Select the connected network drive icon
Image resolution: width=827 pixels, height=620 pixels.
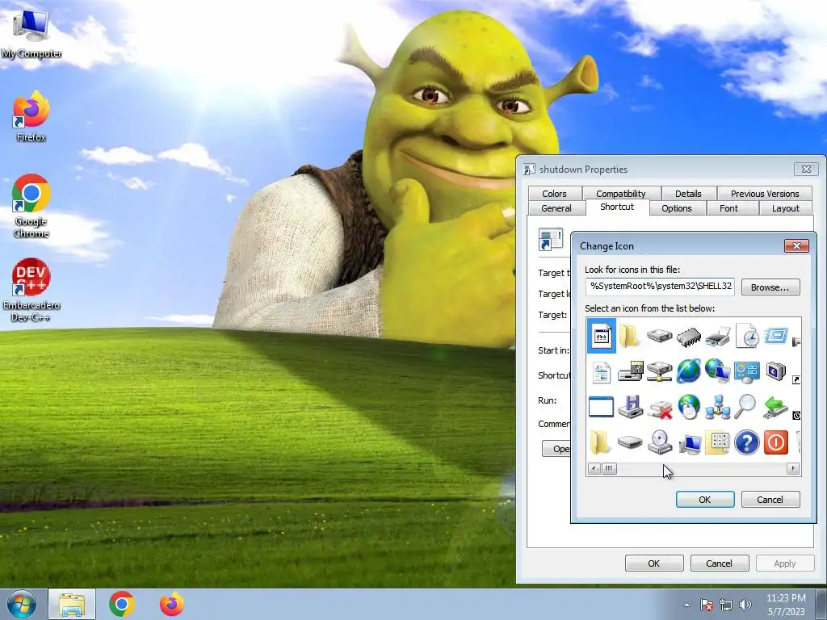click(x=659, y=371)
